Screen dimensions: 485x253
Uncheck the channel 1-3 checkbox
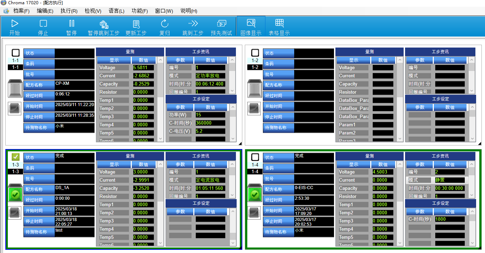tap(16, 157)
